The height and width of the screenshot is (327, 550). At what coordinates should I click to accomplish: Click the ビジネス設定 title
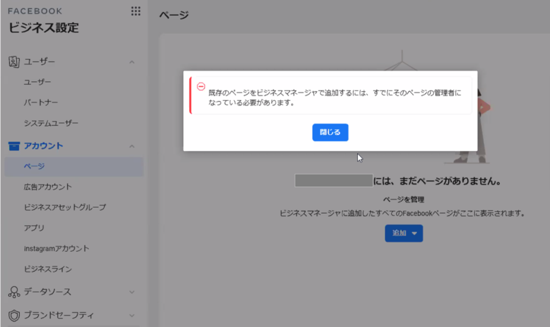(x=44, y=28)
